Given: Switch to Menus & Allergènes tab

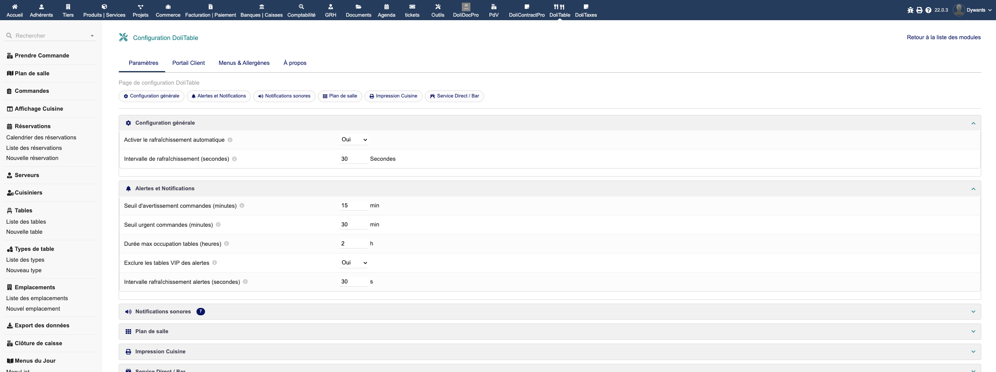Looking at the screenshot, I should coord(244,63).
